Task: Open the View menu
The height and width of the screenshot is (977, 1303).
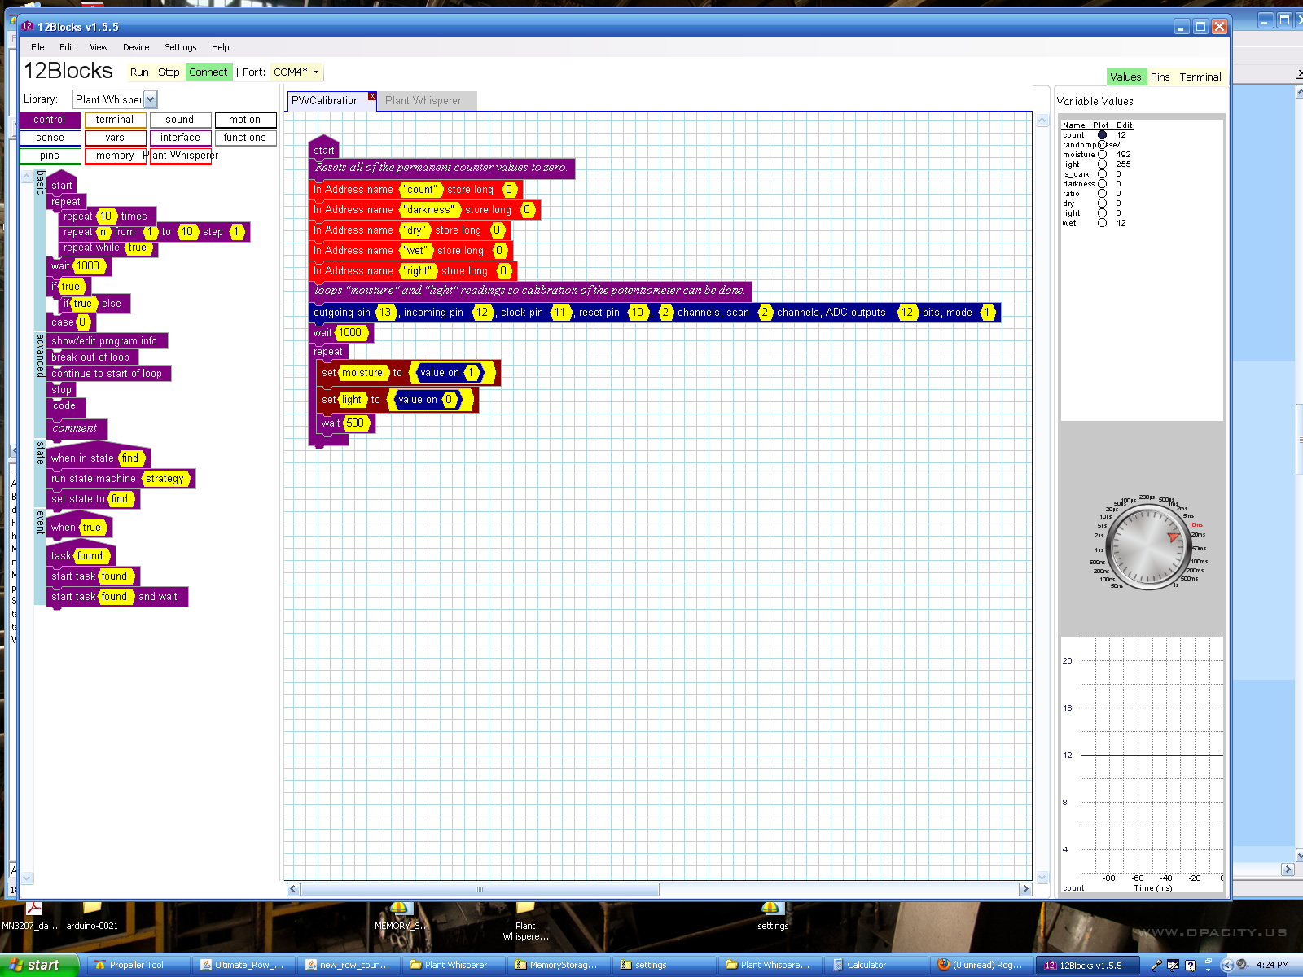Action: tap(99, 47)
